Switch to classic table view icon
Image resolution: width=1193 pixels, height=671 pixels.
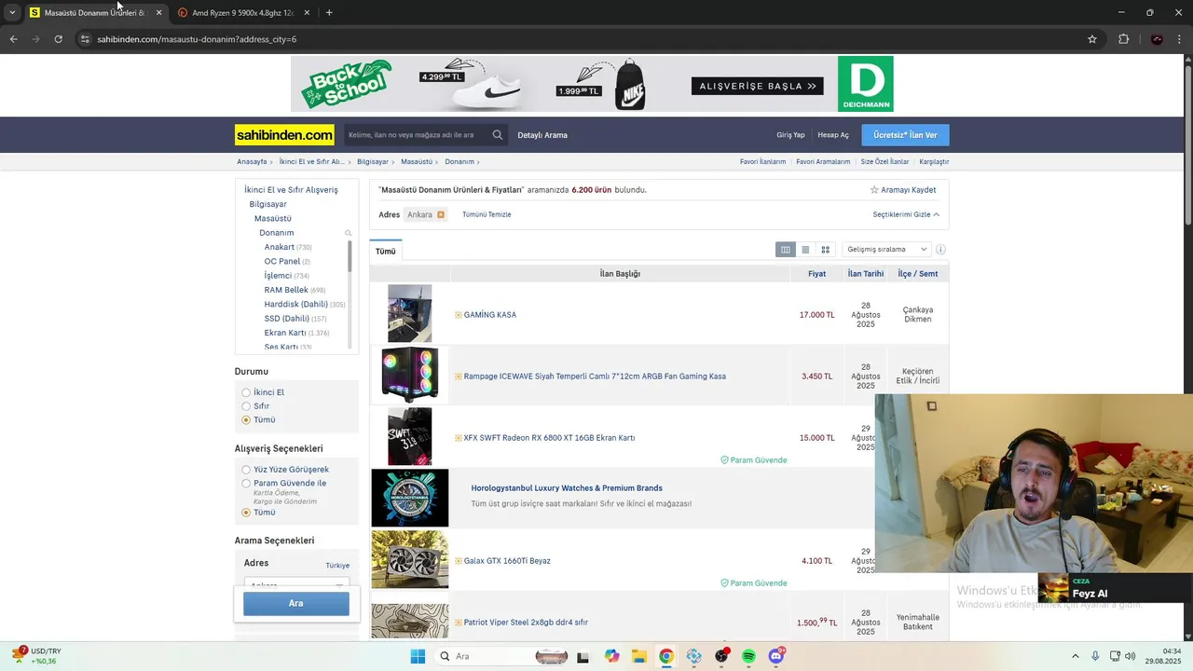point(786,250)
